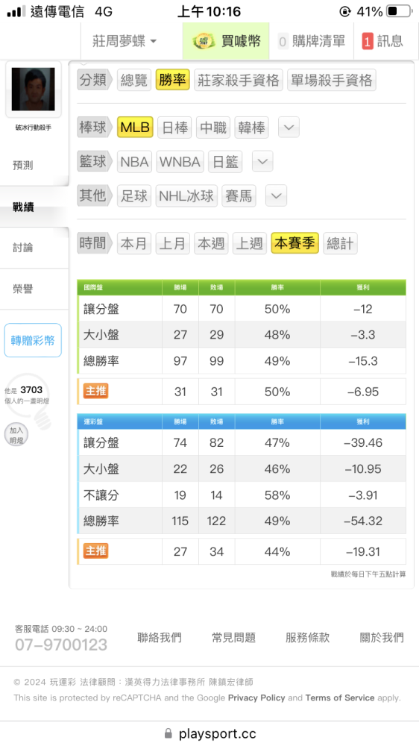The height and width of the screenshot is (746, 419).
Task: Open the 常見問題 footer link
Action: 233,638
